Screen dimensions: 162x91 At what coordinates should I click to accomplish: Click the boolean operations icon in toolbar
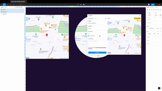pyautogui.click(x=84, y=5)
